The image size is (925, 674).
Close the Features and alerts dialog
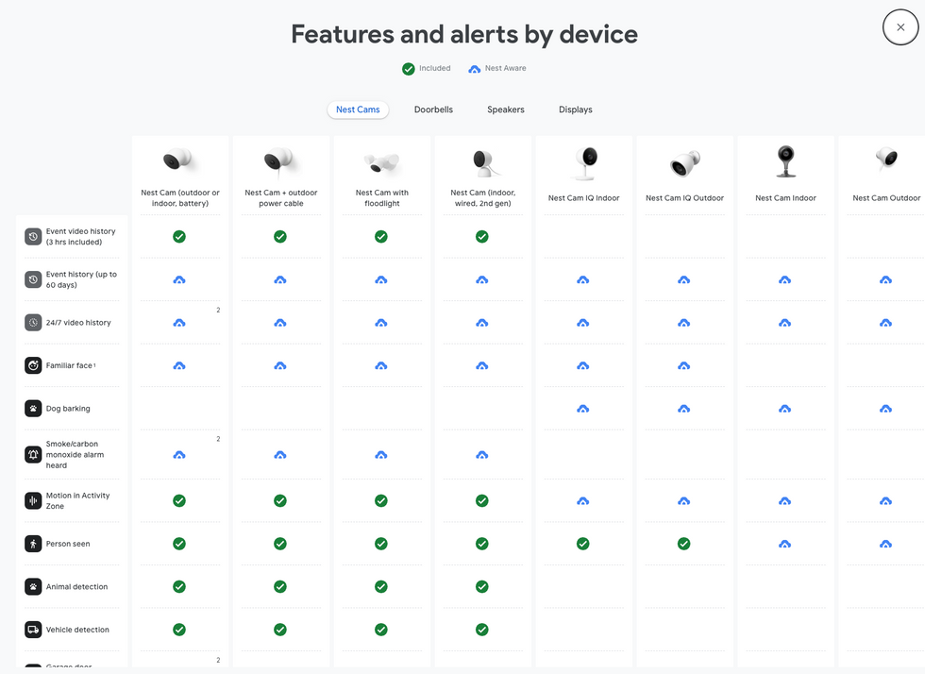point(899,27)
